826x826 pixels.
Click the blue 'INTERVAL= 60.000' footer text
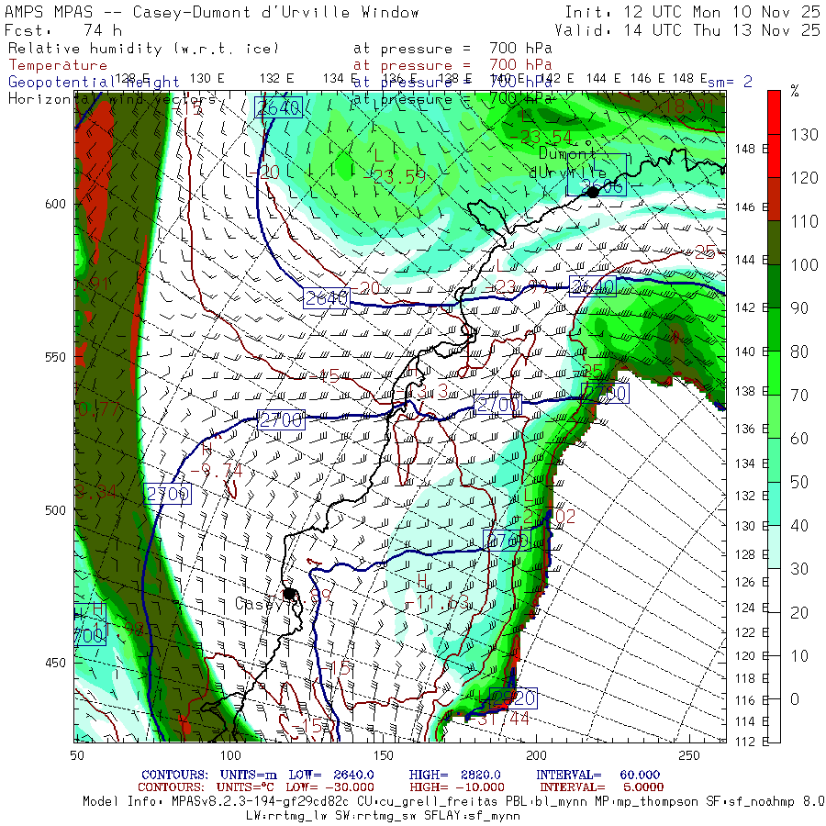(597, 775)
